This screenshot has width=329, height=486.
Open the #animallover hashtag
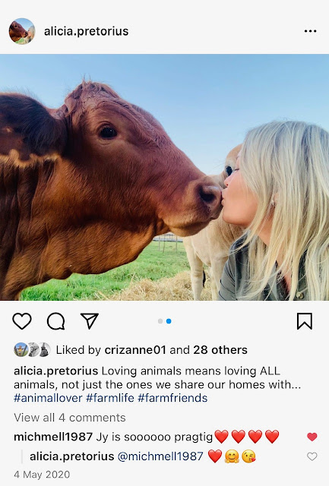[x=48, y=398]
